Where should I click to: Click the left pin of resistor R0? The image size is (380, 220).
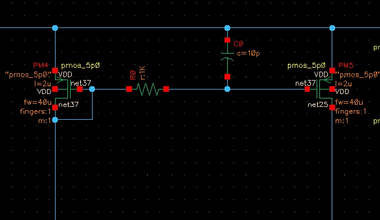click(129, 89)
